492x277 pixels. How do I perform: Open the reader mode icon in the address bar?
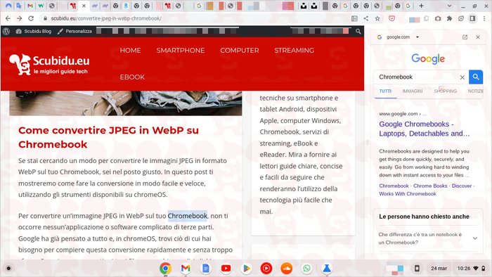[354, 18]
